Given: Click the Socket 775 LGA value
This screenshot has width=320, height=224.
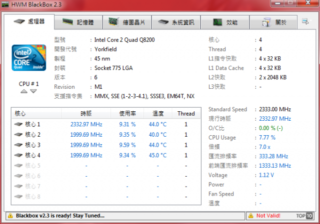Looking at the screenshot, I should pyautogui.click(x=113, y=68).
